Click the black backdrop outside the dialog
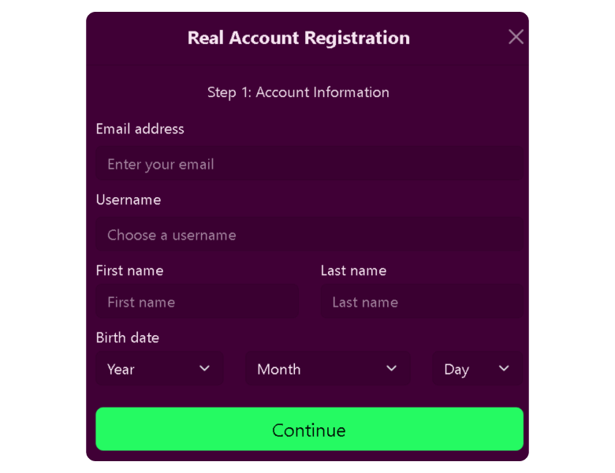This screenshot has width=615, height=473. click(x=39, y=236)
